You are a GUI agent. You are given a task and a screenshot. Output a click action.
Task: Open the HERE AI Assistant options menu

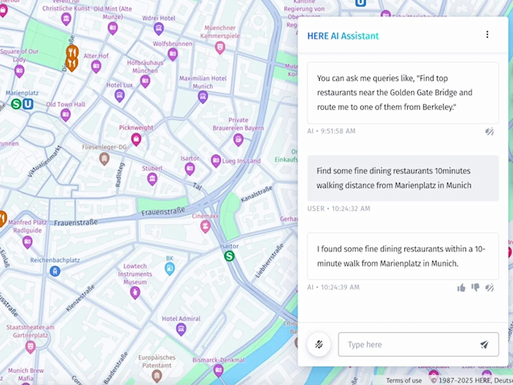pos(487,35)
